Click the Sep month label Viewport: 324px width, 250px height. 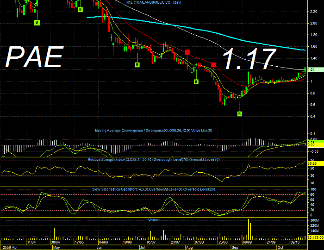(x=235, y=247)
